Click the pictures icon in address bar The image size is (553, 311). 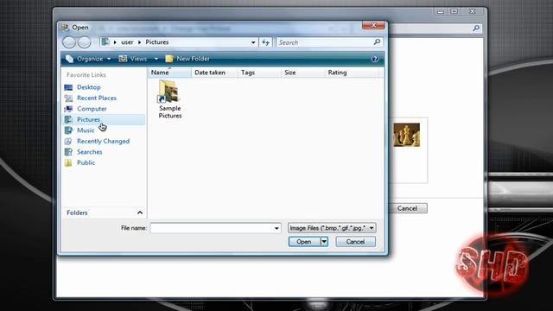[x=105, y=42]
